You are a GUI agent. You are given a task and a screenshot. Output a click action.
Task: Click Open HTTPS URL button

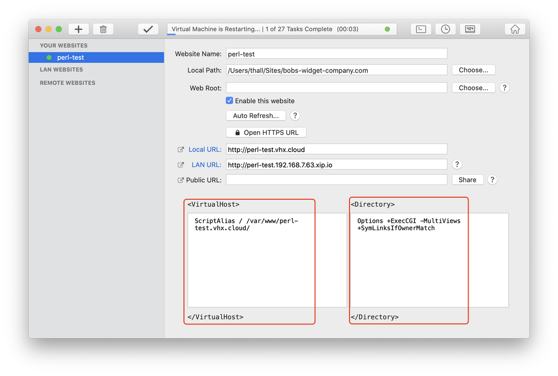tap(266, 133)
